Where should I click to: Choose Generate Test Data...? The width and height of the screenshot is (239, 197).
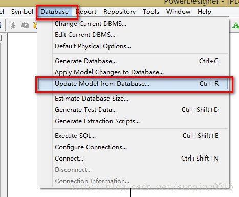pyautogui.click(x=133, y=110)
